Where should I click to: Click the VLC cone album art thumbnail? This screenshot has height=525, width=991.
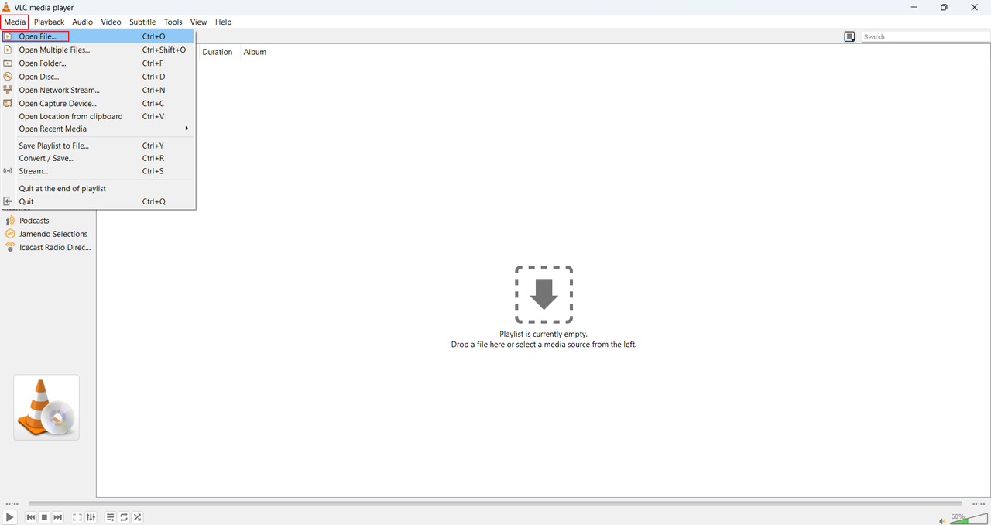pyautogui.click(x=46, y=407)
